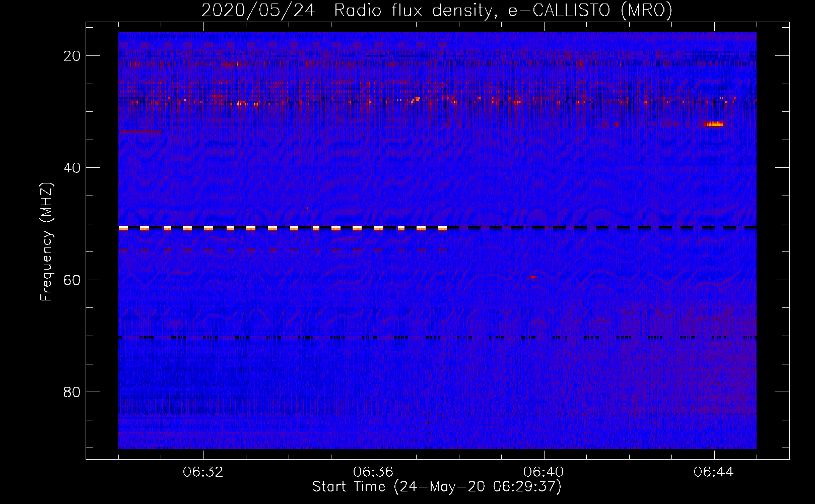Viewport: 815px width, 504px height.
Task: Click the 80 frequency tick label
Action: 73,392
